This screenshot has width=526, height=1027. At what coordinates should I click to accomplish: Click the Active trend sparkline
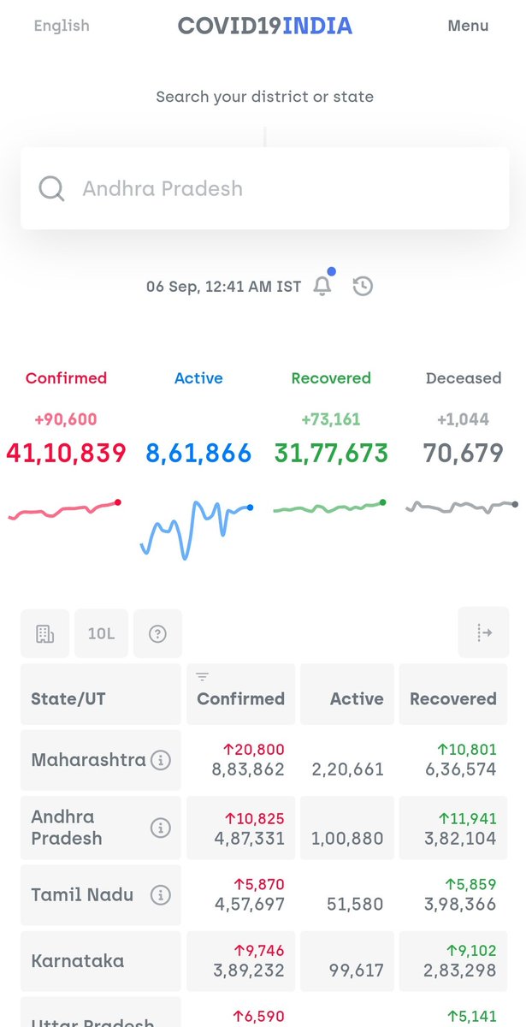click(198, 531)
